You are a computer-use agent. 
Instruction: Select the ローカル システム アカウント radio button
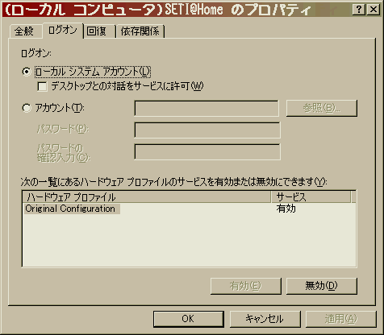pos(27,72)
